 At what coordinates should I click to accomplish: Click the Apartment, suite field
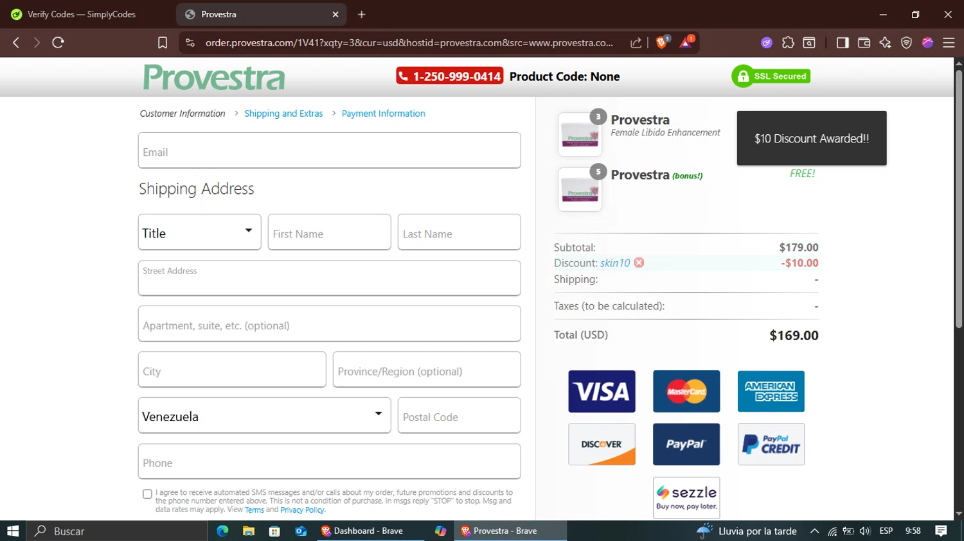pos(329,323)
